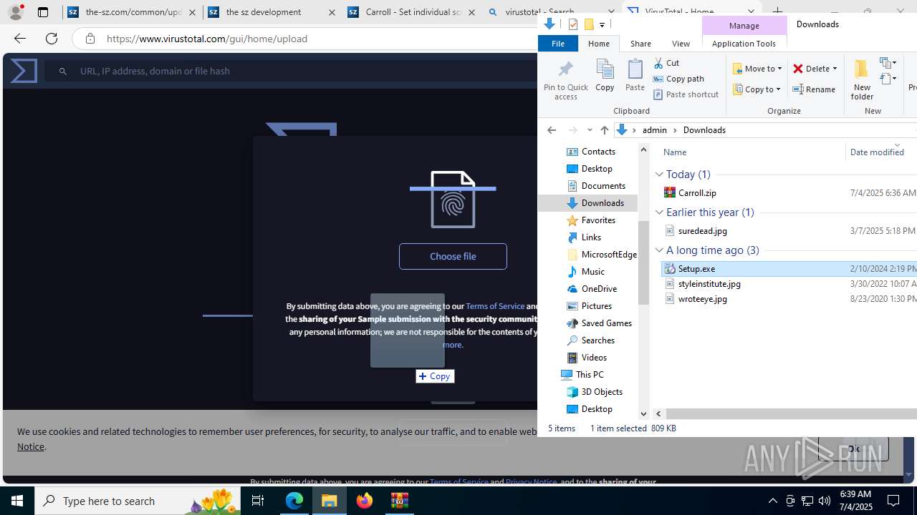
Task: Click new folder icon in quick access toolbar
Action: (589, 24)
